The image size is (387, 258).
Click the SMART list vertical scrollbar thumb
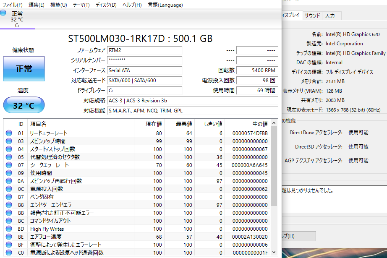(x=274, y=166)
